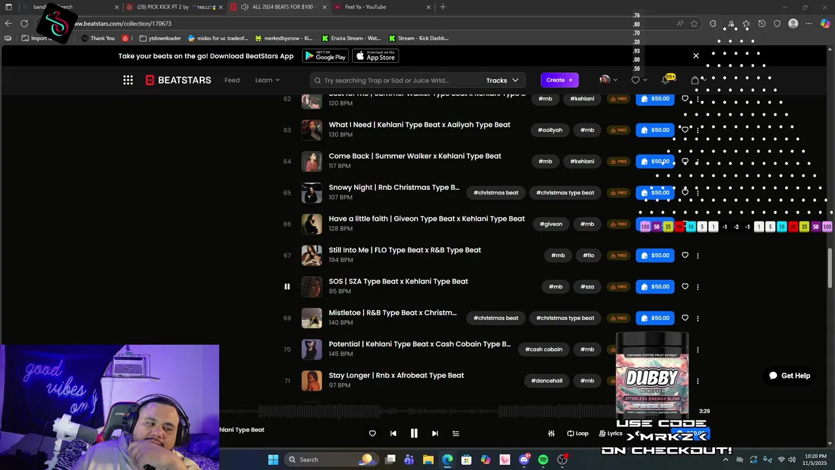Favorite the Snowy Night Christmas beat
This screenshot has width=835, height=470.
(x=685, y=193)
